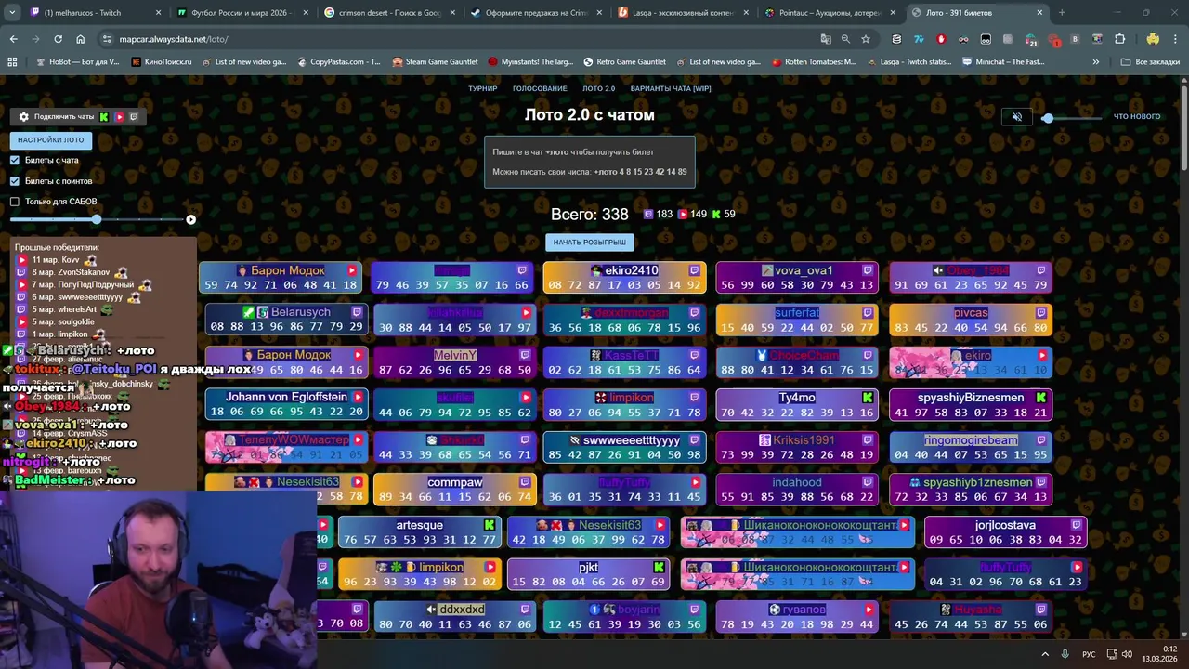Adjust the volume slider handle
The width and height of the screenshot is (1189, 669).
click(x=1048, y=118)
